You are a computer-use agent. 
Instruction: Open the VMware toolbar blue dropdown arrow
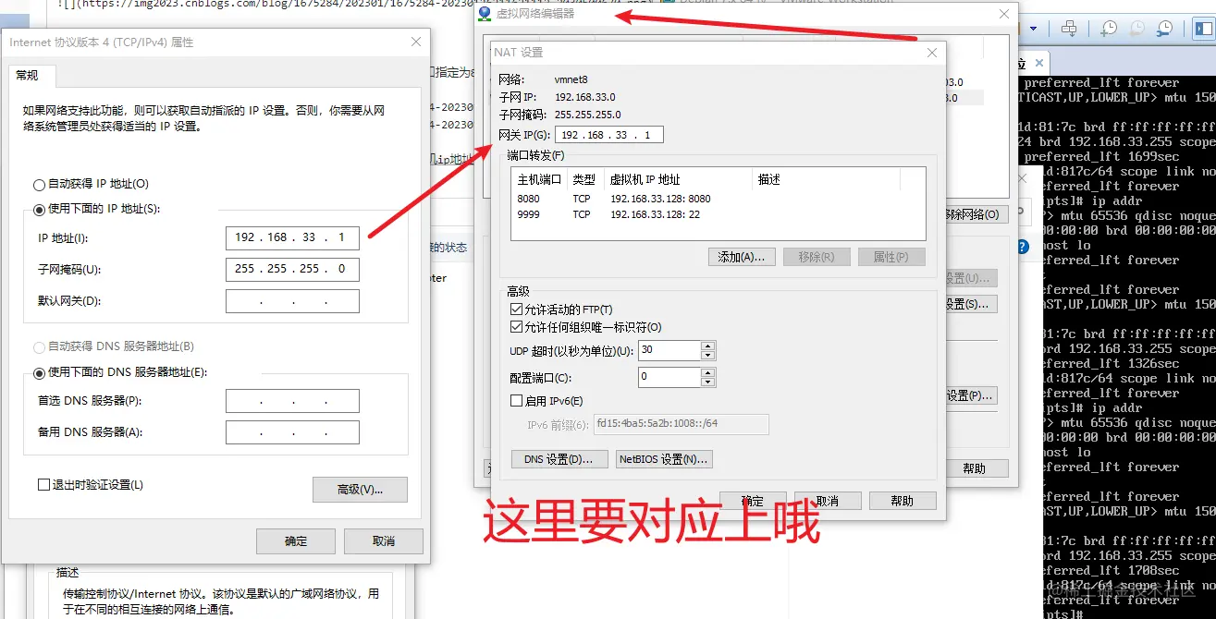[1033, 29]
